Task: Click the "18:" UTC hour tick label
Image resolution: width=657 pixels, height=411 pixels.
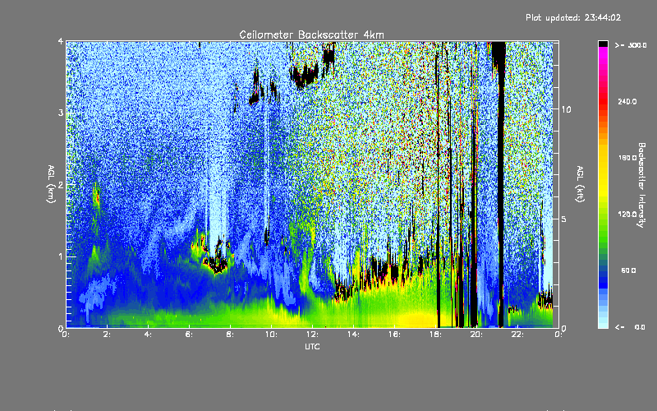Action: click(x=435, y=335)
